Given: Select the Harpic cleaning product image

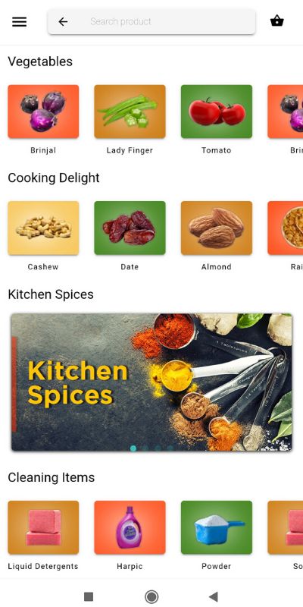Looking at the screenshot, I should pos(130,527).
